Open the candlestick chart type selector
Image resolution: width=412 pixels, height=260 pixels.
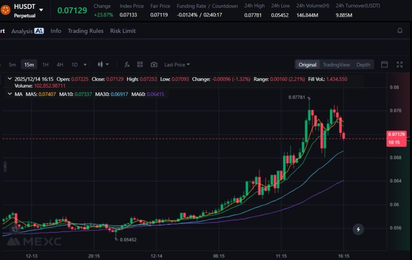pos(103,65)
